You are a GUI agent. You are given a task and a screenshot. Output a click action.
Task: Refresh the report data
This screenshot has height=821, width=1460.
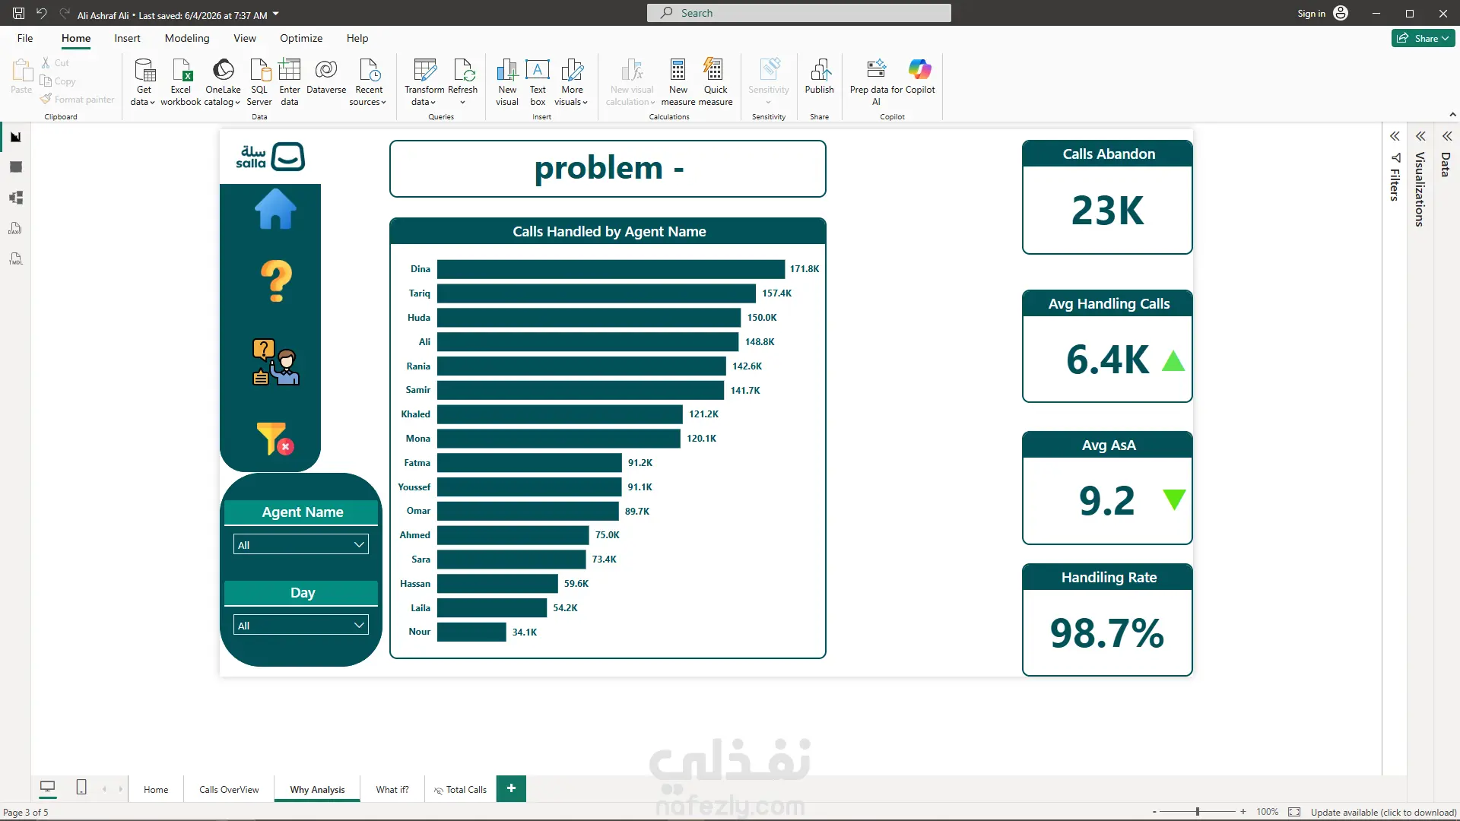click(x=463, y=81)
